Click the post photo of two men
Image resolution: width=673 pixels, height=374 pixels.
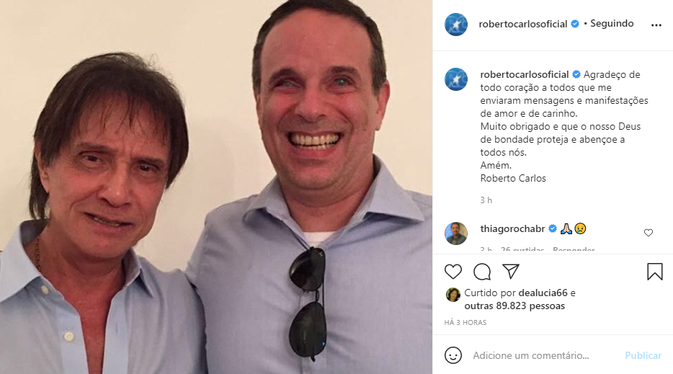(x=216, y=187)
